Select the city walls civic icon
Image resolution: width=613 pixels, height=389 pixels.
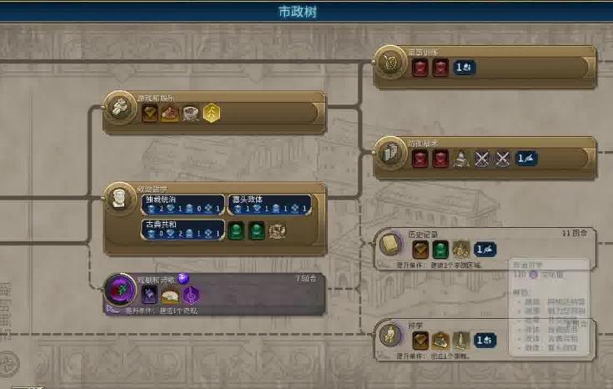point(389,153)
